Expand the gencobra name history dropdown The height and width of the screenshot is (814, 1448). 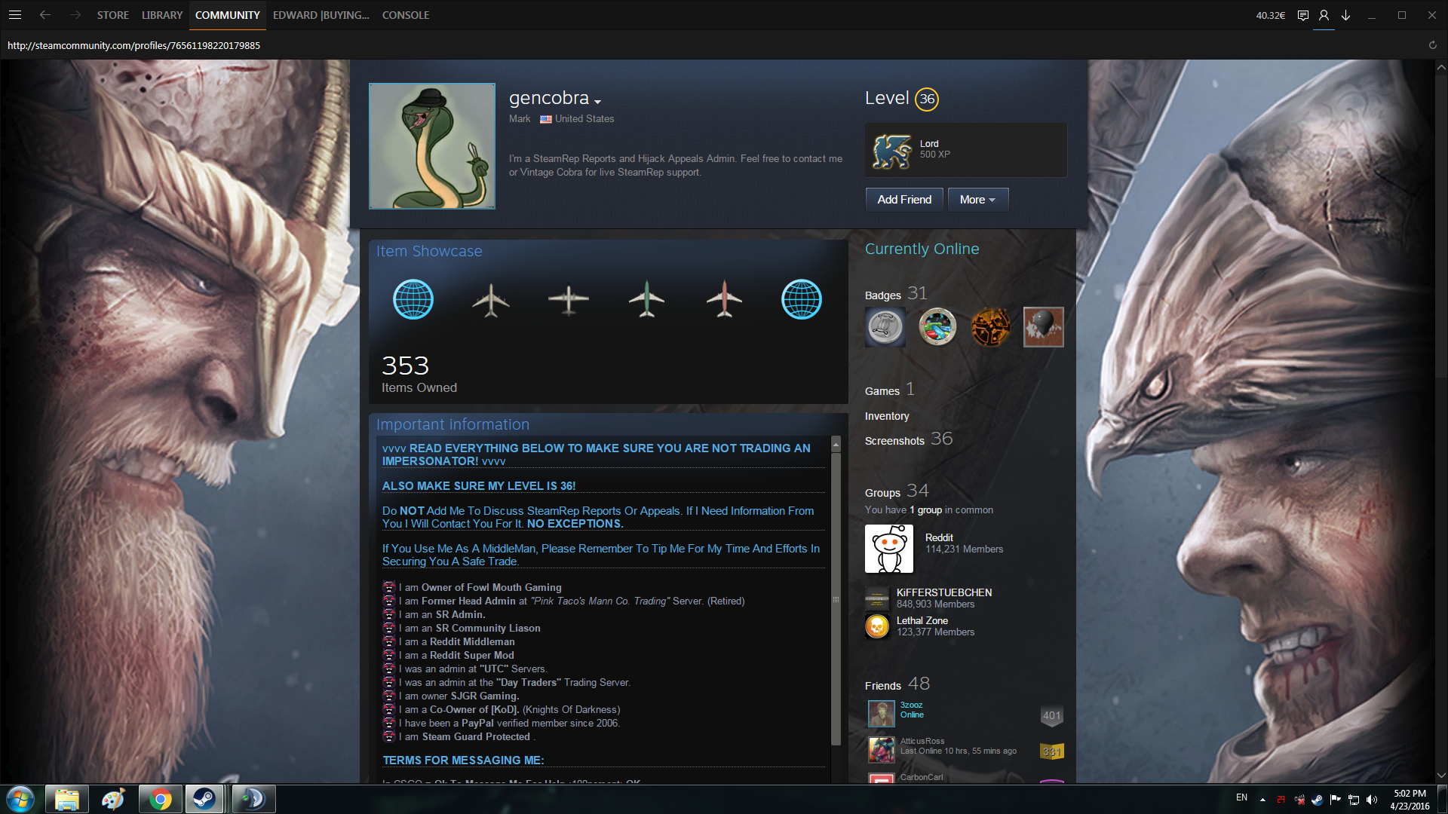click(597, 102)
